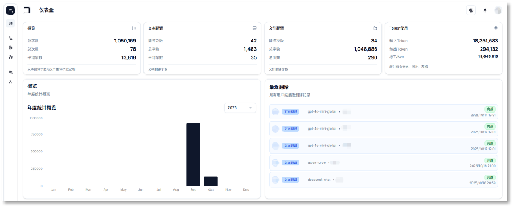Click file translation count 34

click(374, 40)
